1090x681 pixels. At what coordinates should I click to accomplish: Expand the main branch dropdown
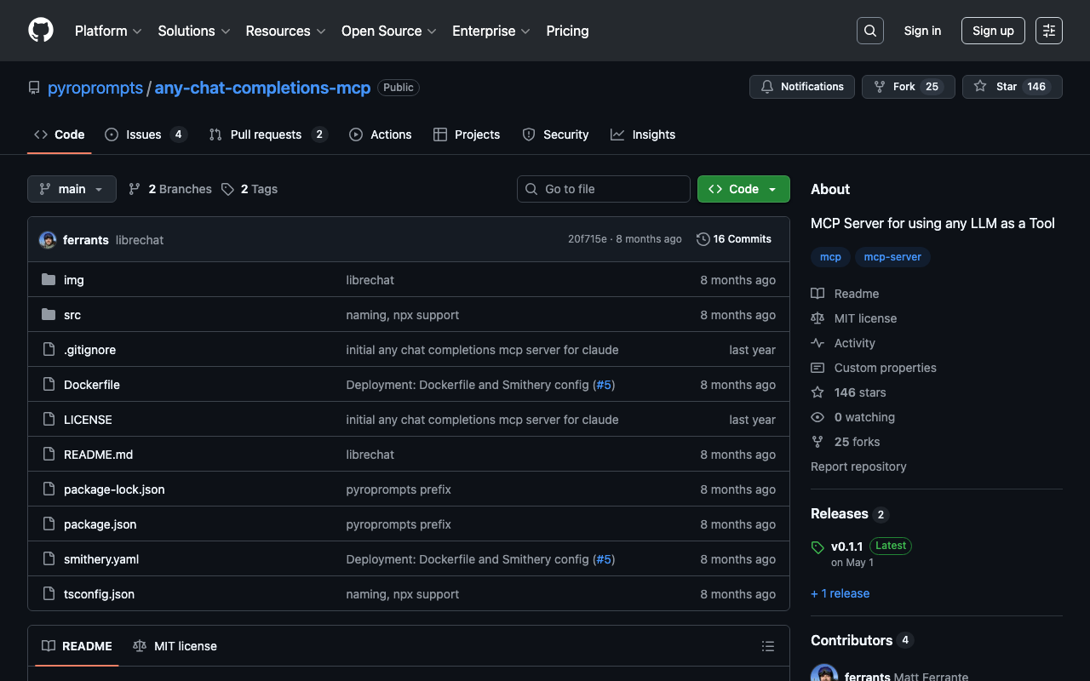coord(72,189)
